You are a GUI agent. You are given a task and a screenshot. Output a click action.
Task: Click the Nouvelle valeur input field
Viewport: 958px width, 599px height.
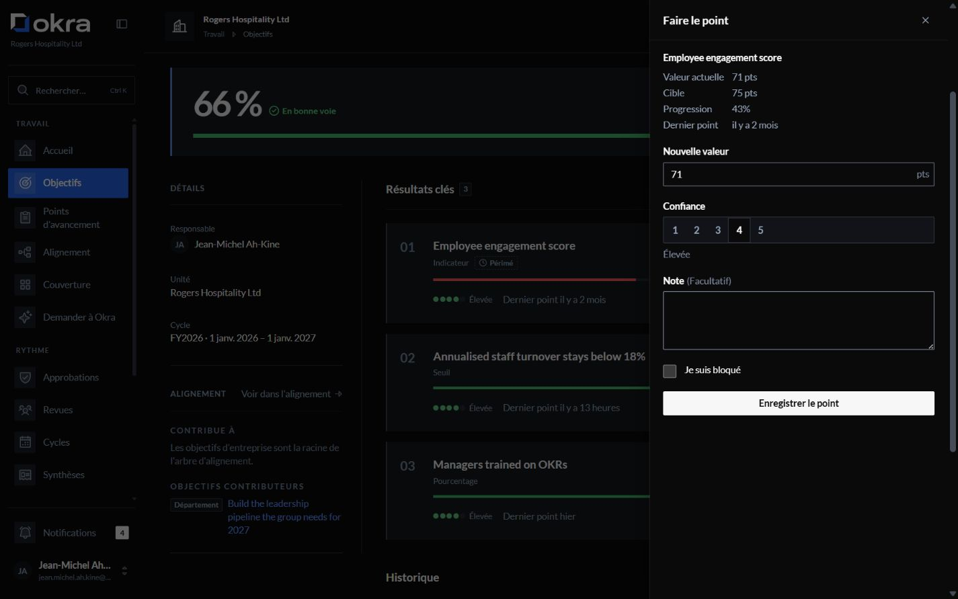tap(798, 174)
